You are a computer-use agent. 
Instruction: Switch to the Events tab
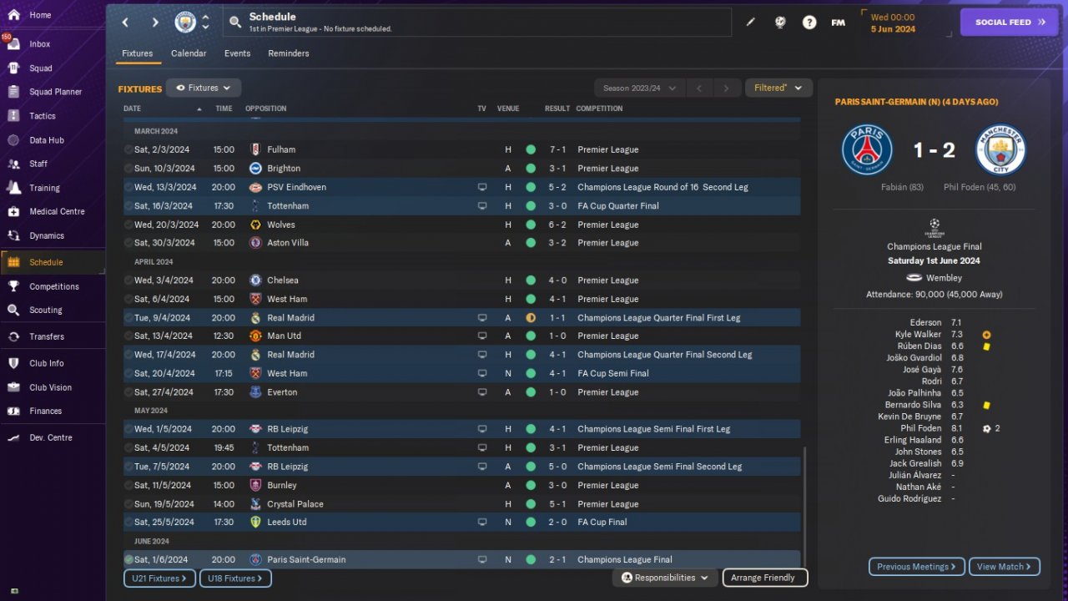pos(238,53)
